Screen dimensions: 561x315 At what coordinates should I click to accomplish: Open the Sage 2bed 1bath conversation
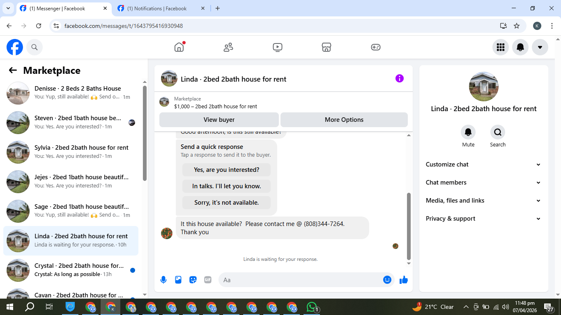[71, 211]
